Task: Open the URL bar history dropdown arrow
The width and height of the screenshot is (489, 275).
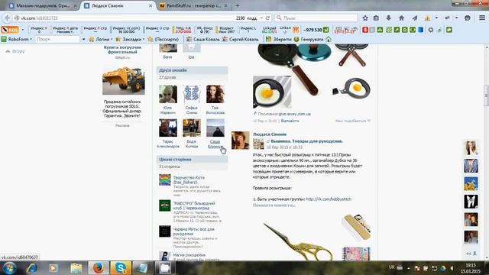Action: coord(261,18)
